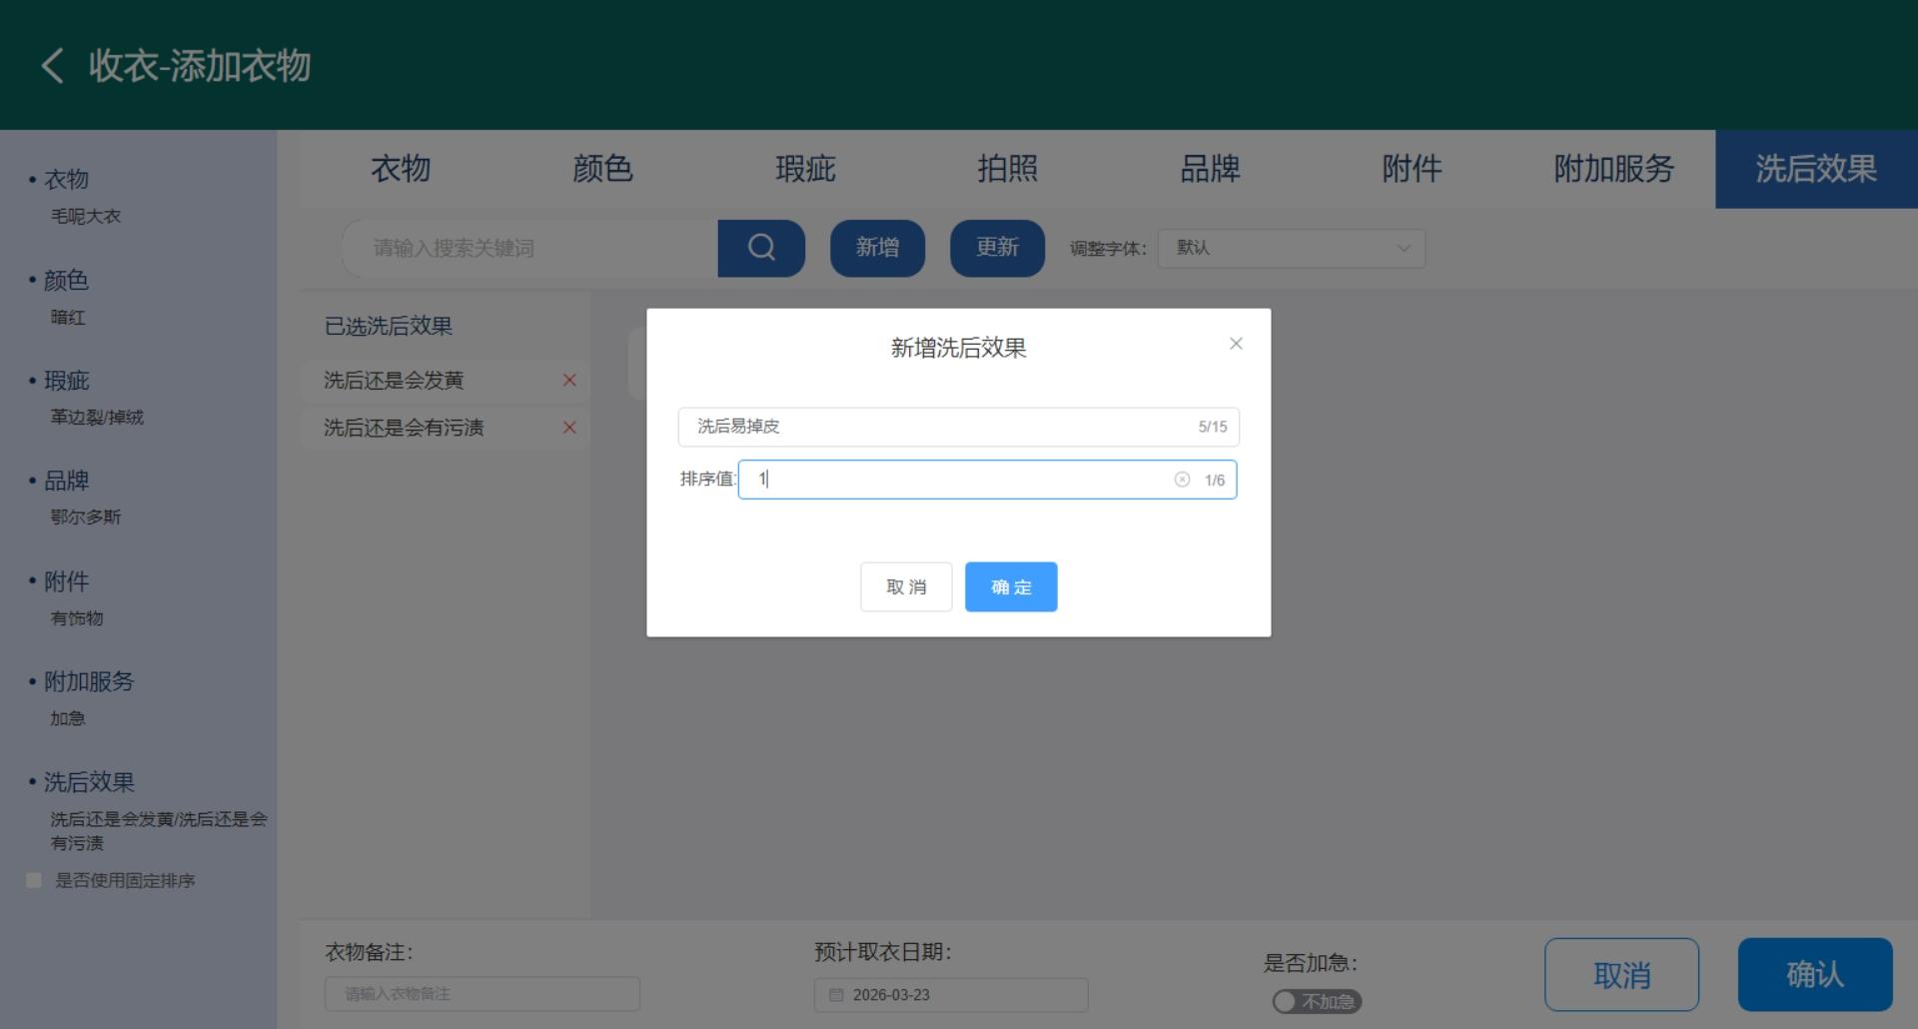Click the search keyword input
The width and height of the screenshot is (1918, 1029).
point(530,248)
